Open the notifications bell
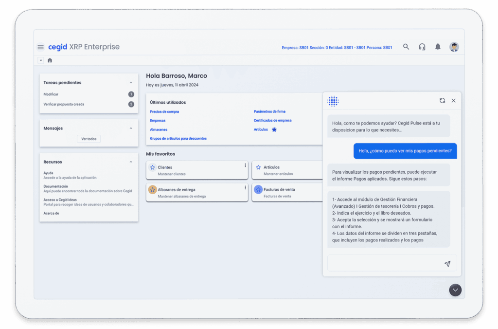Image resolution: width=498 pixels, height=329 pixels. pyautogui.click(x=438, y=47)
